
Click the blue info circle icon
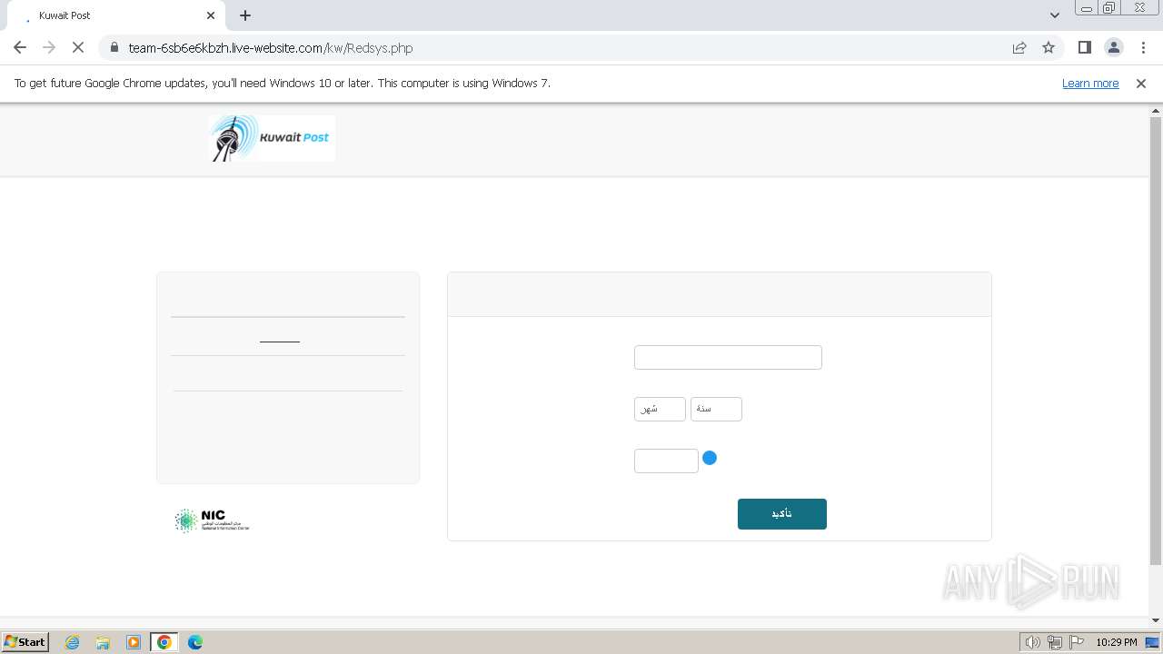tap(710, 458)
